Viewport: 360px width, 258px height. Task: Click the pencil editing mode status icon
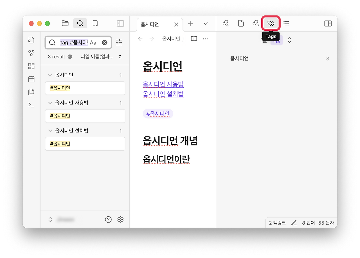pyautogui.click(x=294, y=223)
